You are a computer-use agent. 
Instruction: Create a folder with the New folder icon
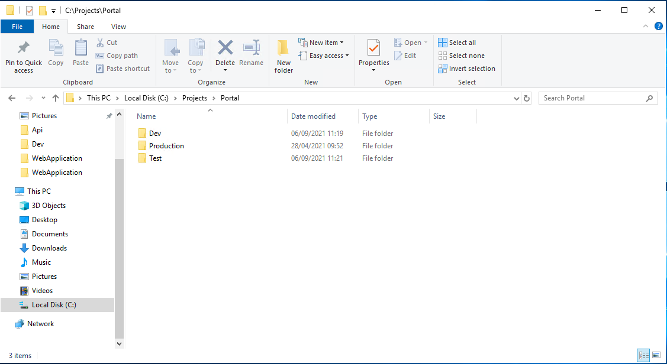tap(283, 55)
